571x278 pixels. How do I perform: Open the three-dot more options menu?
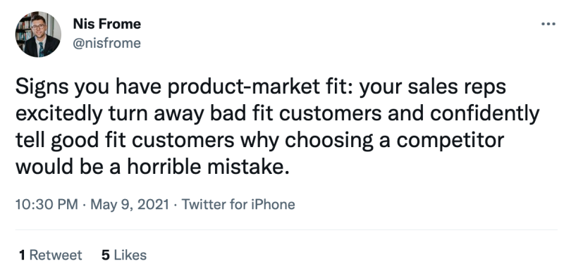pos(548,24)
